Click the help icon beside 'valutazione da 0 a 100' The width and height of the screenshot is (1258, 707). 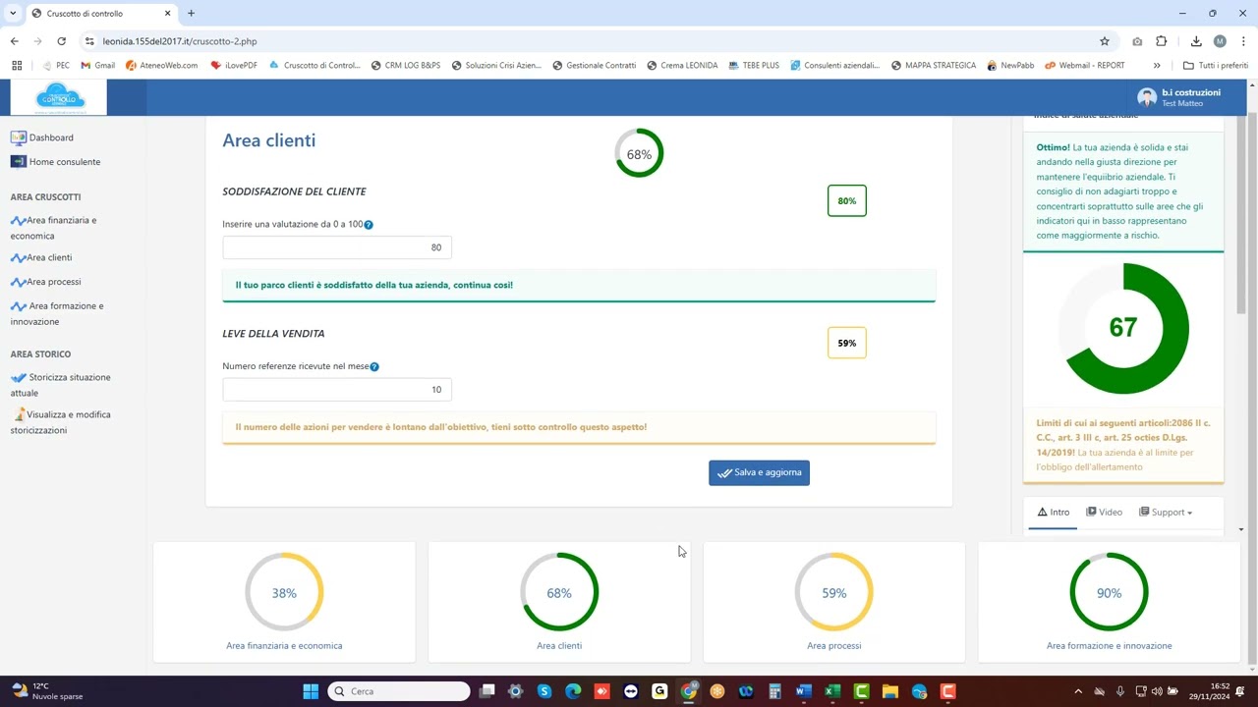point(369,225)
